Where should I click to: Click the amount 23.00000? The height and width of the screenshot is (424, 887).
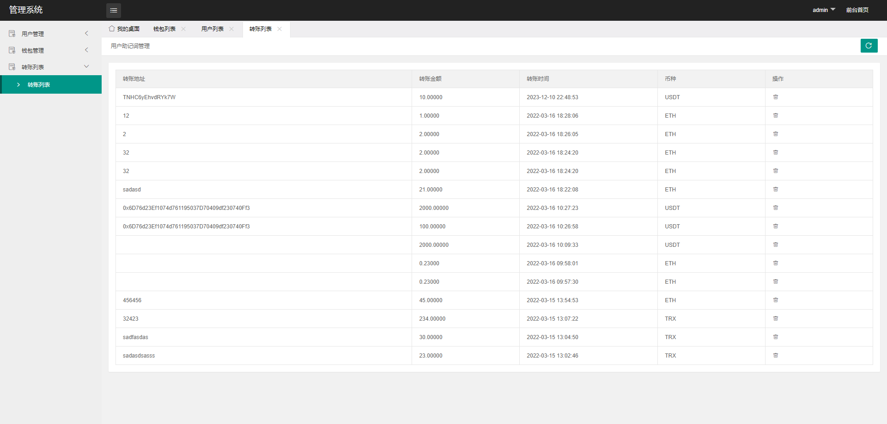point(431,356)
